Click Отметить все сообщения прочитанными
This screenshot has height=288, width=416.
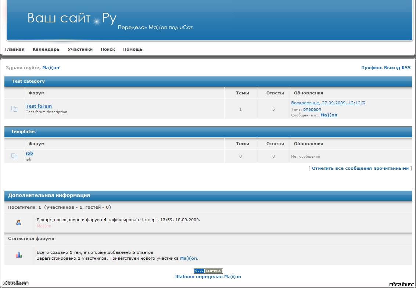point(360,168)
